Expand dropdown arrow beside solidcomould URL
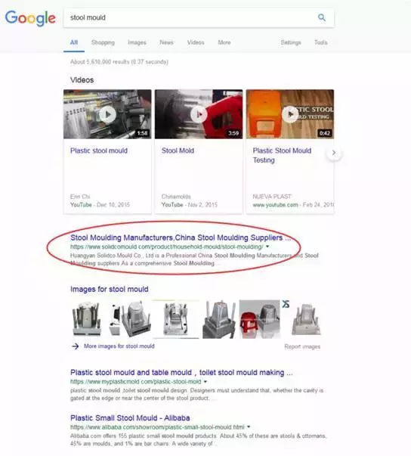The height and width of the screenshot is (456, 411). click(267, 247)
